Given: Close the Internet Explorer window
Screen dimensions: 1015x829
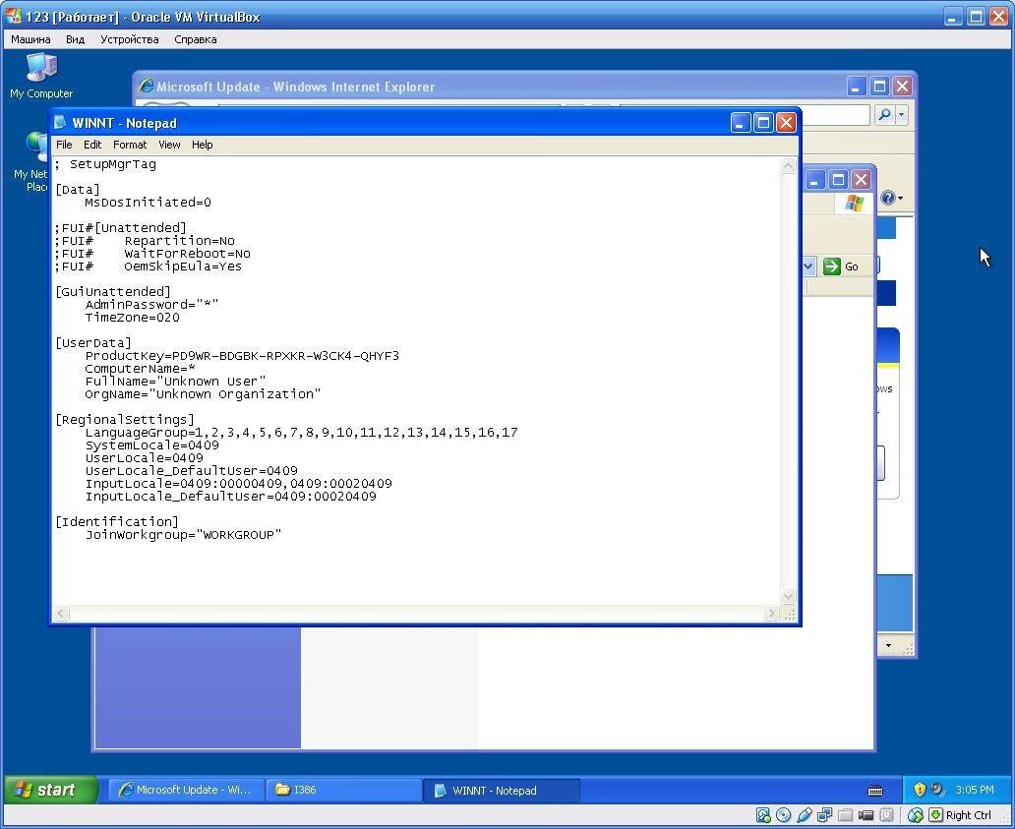Looking at the screenshot, I should [902, 87].
